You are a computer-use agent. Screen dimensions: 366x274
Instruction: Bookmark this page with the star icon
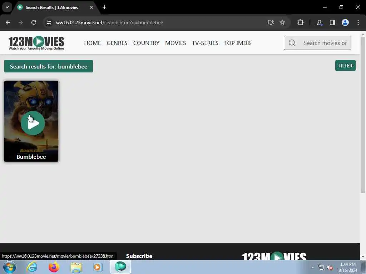[282, 22]
